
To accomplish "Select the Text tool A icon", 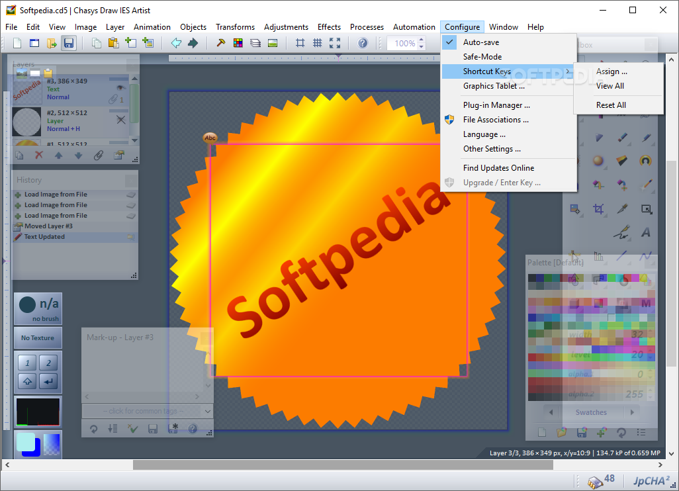I will click(646, 232).
